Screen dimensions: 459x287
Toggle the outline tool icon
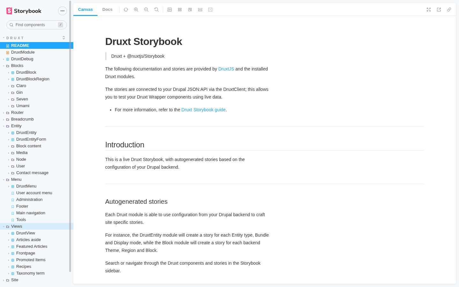[210, 10]
